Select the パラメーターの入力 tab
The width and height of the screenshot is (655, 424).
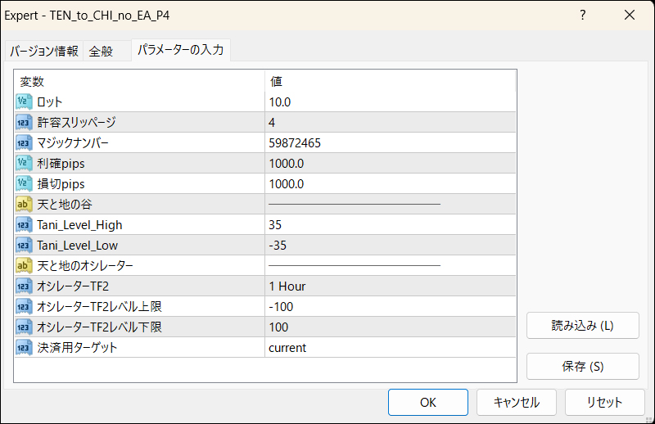(180, 51)
